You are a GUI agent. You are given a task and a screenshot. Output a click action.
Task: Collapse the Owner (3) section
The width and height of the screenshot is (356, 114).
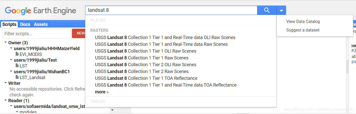tap(6, 43)
